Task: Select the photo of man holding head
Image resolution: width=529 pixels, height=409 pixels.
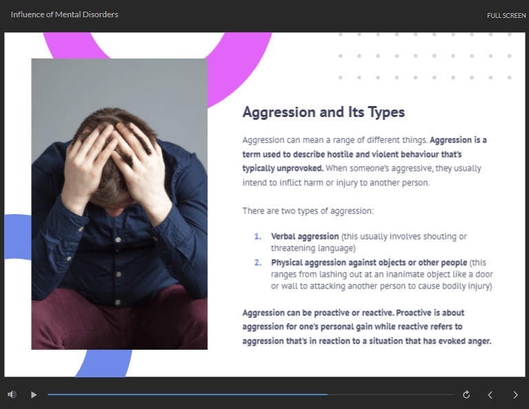Action: point(119,204)
